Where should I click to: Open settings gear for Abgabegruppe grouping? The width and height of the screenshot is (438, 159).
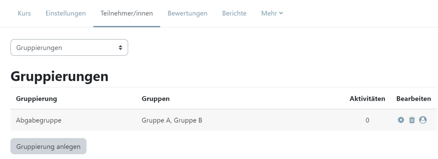[401, 120]
